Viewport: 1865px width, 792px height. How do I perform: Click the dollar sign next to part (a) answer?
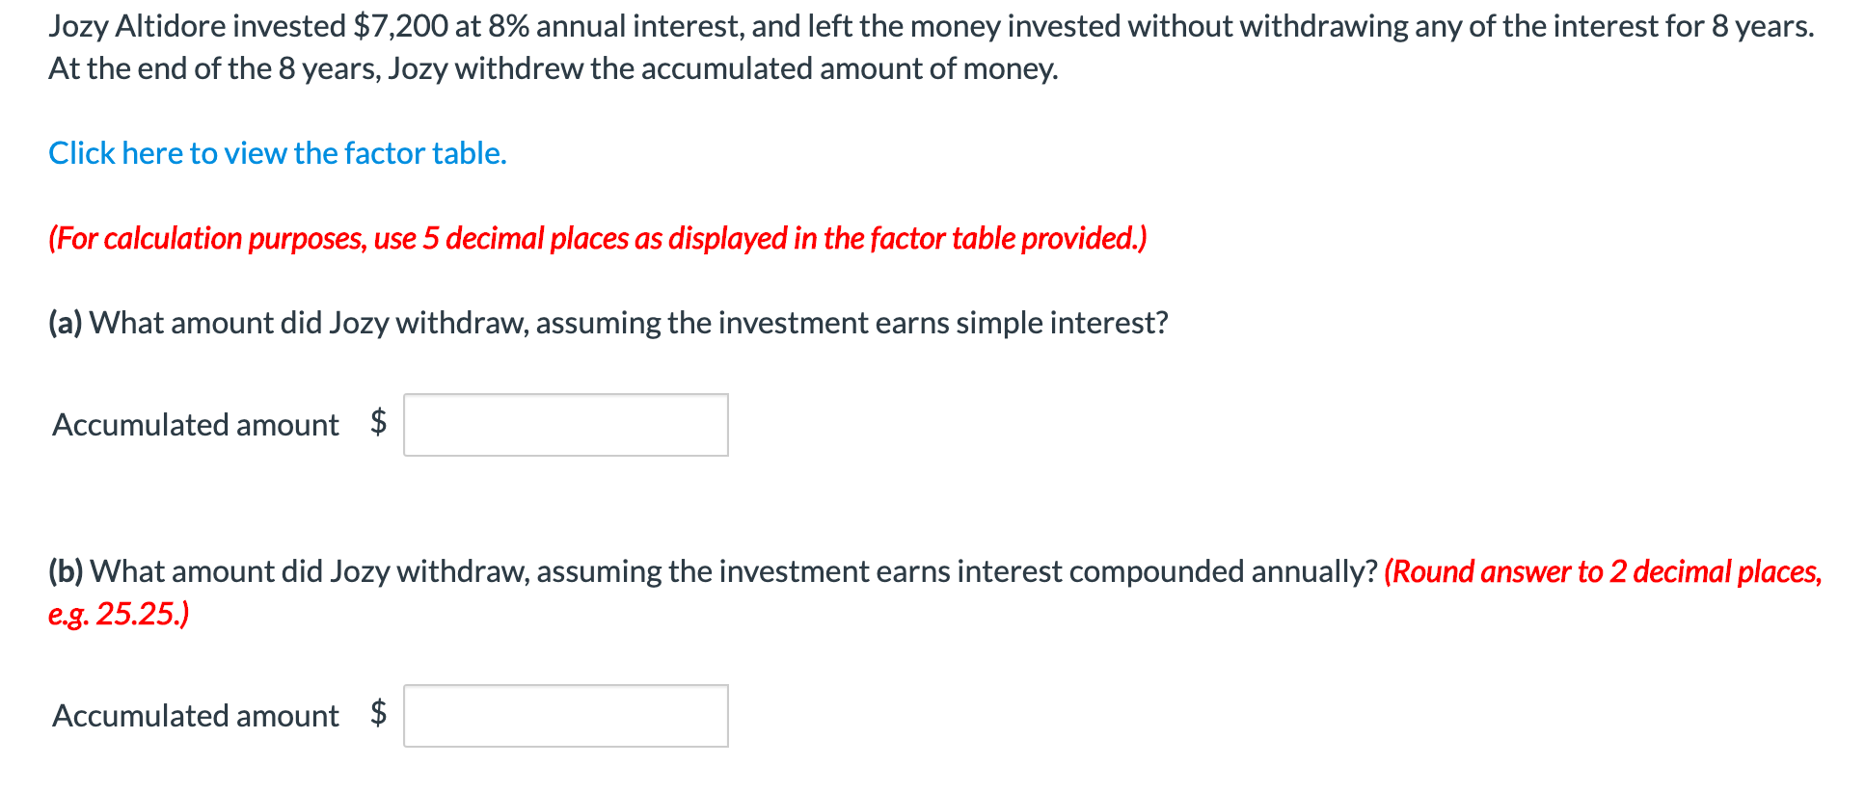coord(378,424)
